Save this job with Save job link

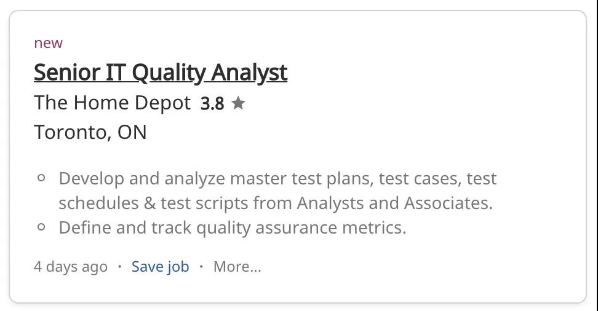pyautogui.click(x=160, y=266)
